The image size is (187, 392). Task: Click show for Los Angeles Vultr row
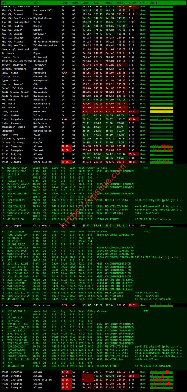point(143,22)
